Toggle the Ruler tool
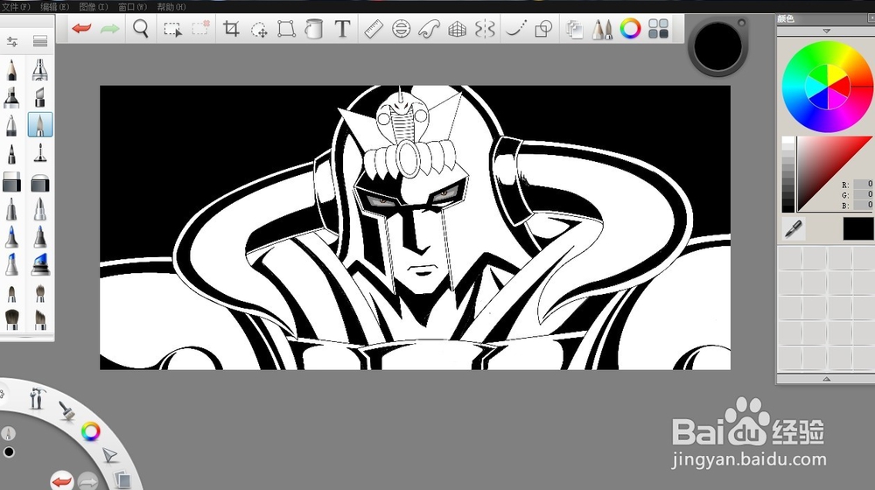Image resolution: width=875 pixels, height=490 pixels. (x=374, y=29)
